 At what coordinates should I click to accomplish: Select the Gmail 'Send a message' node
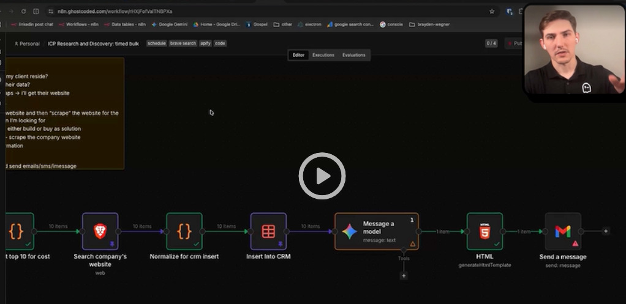click(x=563, y=231)
